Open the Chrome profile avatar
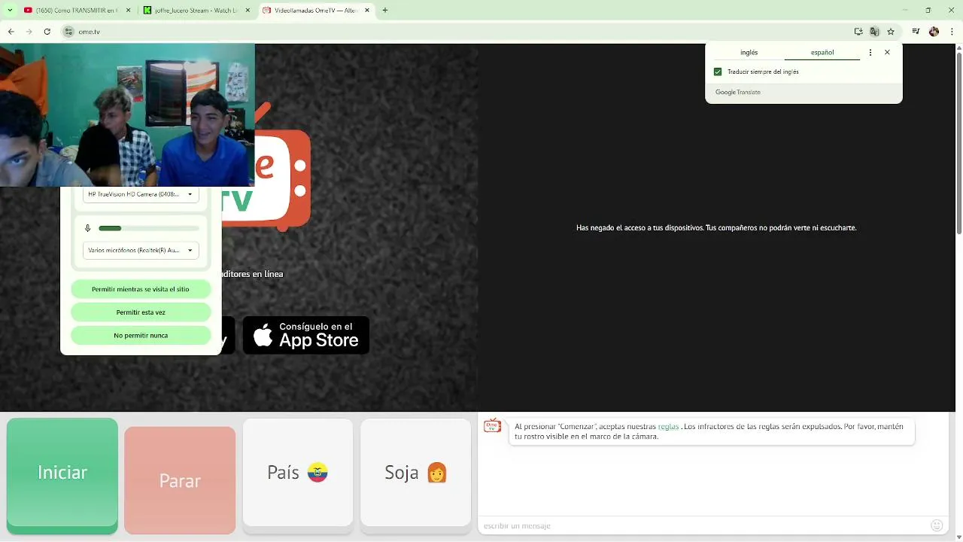963x542 pixels. pyautogui.click(x=934, y=32)
